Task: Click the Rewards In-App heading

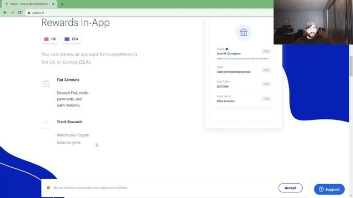Action: point(76,23)
